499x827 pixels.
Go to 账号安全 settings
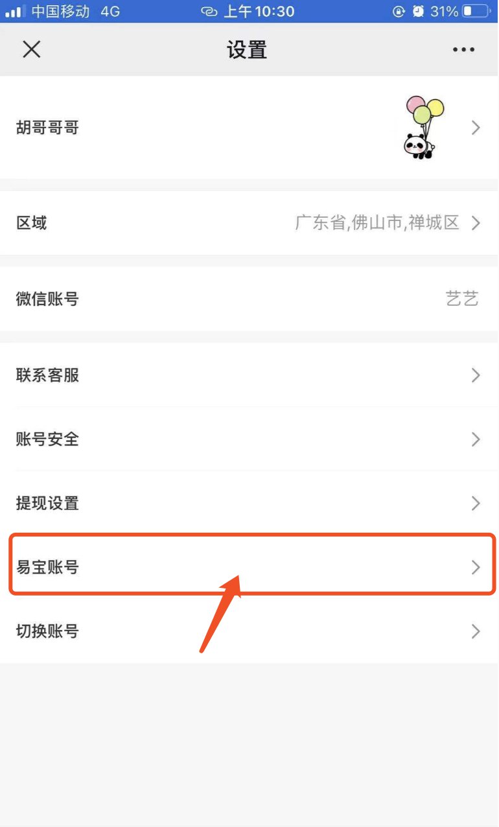point(250,439)
